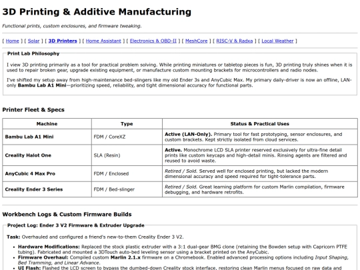The width and height of the screenshot is (360, 270).
Task: Click Project Log: Ender 3 V2 legend
Action: click(76, 225)
